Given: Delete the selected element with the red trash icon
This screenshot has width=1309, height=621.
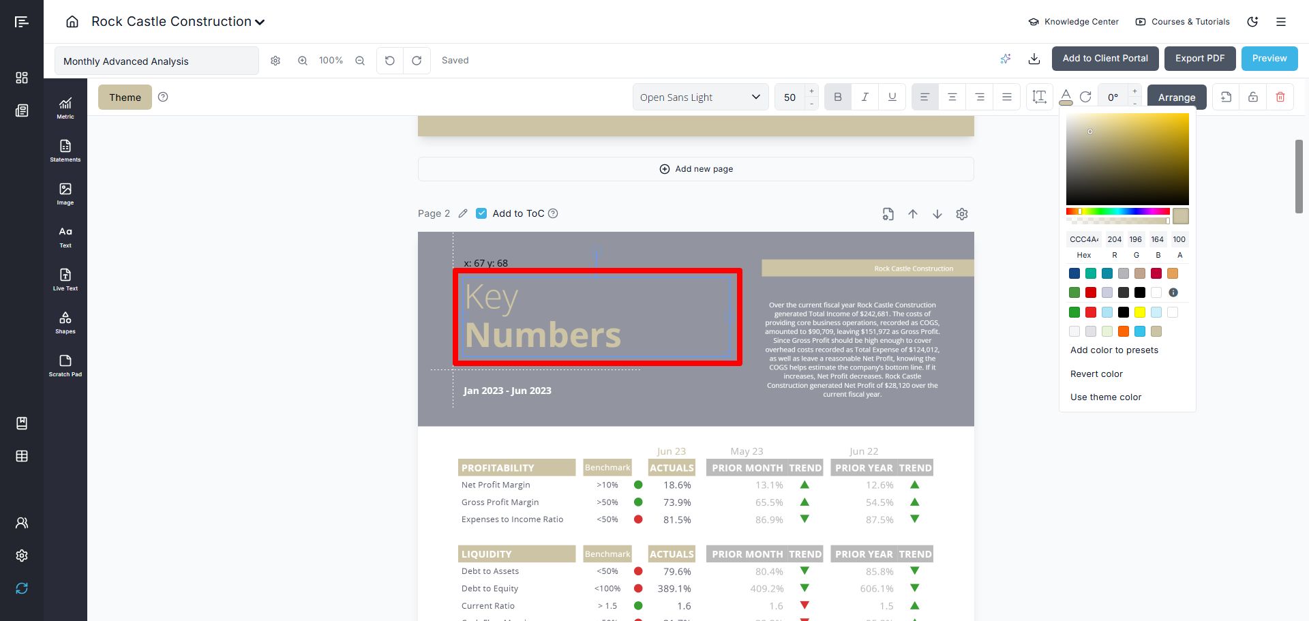Looking at the screenshot, I should (1280, 97).
